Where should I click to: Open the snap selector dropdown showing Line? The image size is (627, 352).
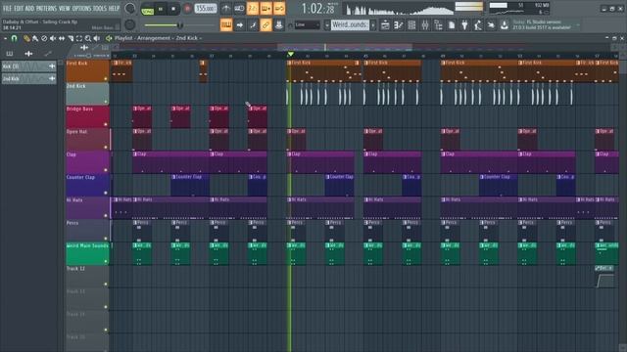pyautogui.click(x=307, y=25)
